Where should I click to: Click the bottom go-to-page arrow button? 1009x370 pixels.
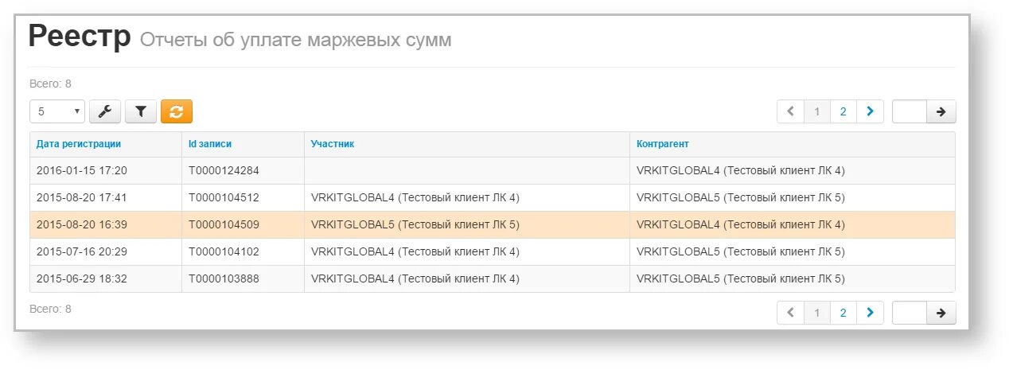(941, 313)
